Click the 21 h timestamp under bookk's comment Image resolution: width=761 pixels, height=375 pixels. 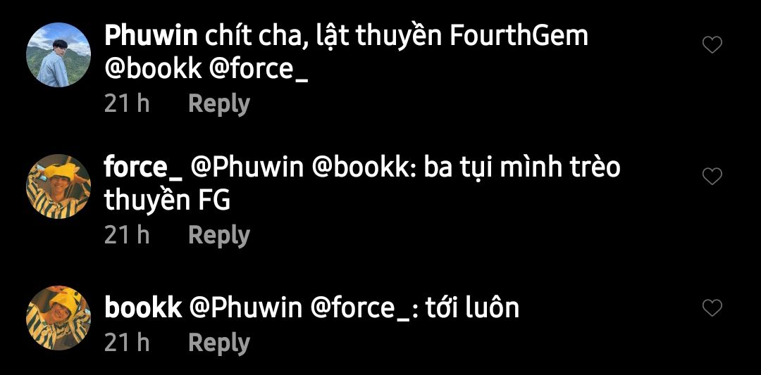click(x=127, y=343)
